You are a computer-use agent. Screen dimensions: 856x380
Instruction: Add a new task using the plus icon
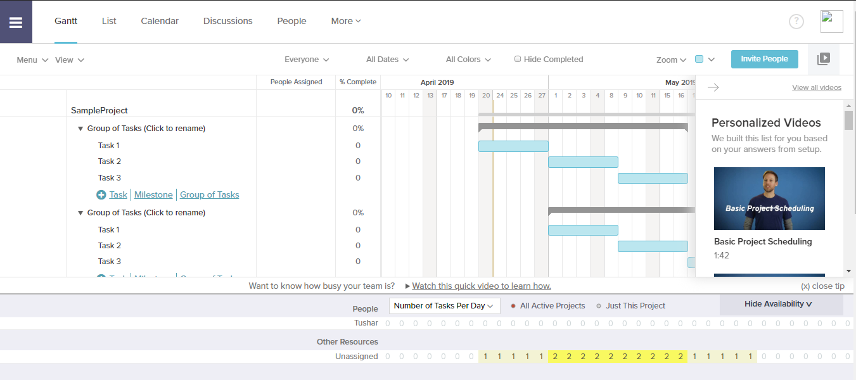click(101, 194)
